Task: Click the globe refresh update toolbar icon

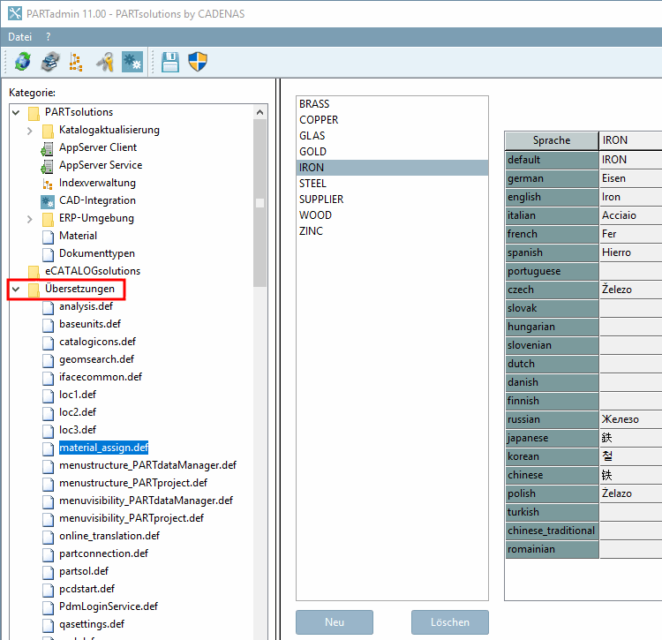Action: point(22,61)
